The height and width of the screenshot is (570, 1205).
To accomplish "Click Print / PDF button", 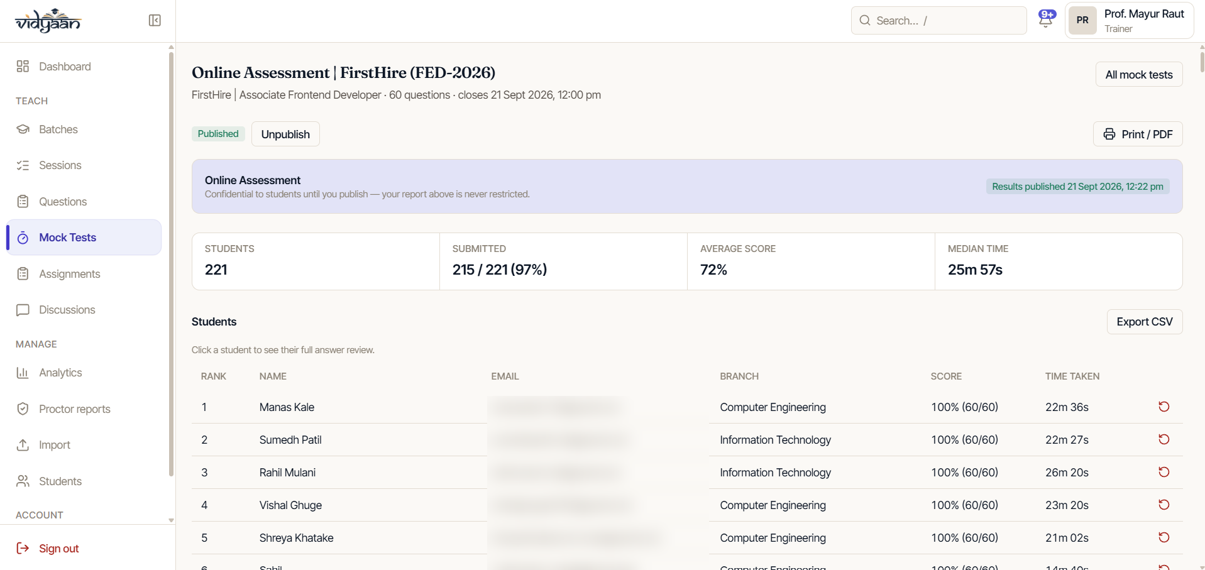I will tap(1138, 134).
